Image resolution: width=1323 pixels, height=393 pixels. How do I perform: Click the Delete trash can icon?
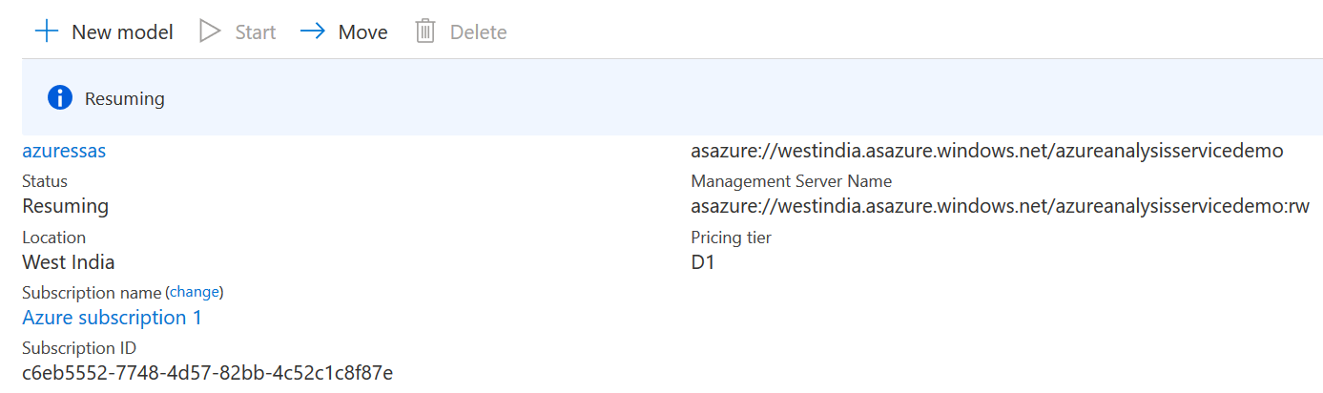tap(425, 31)
